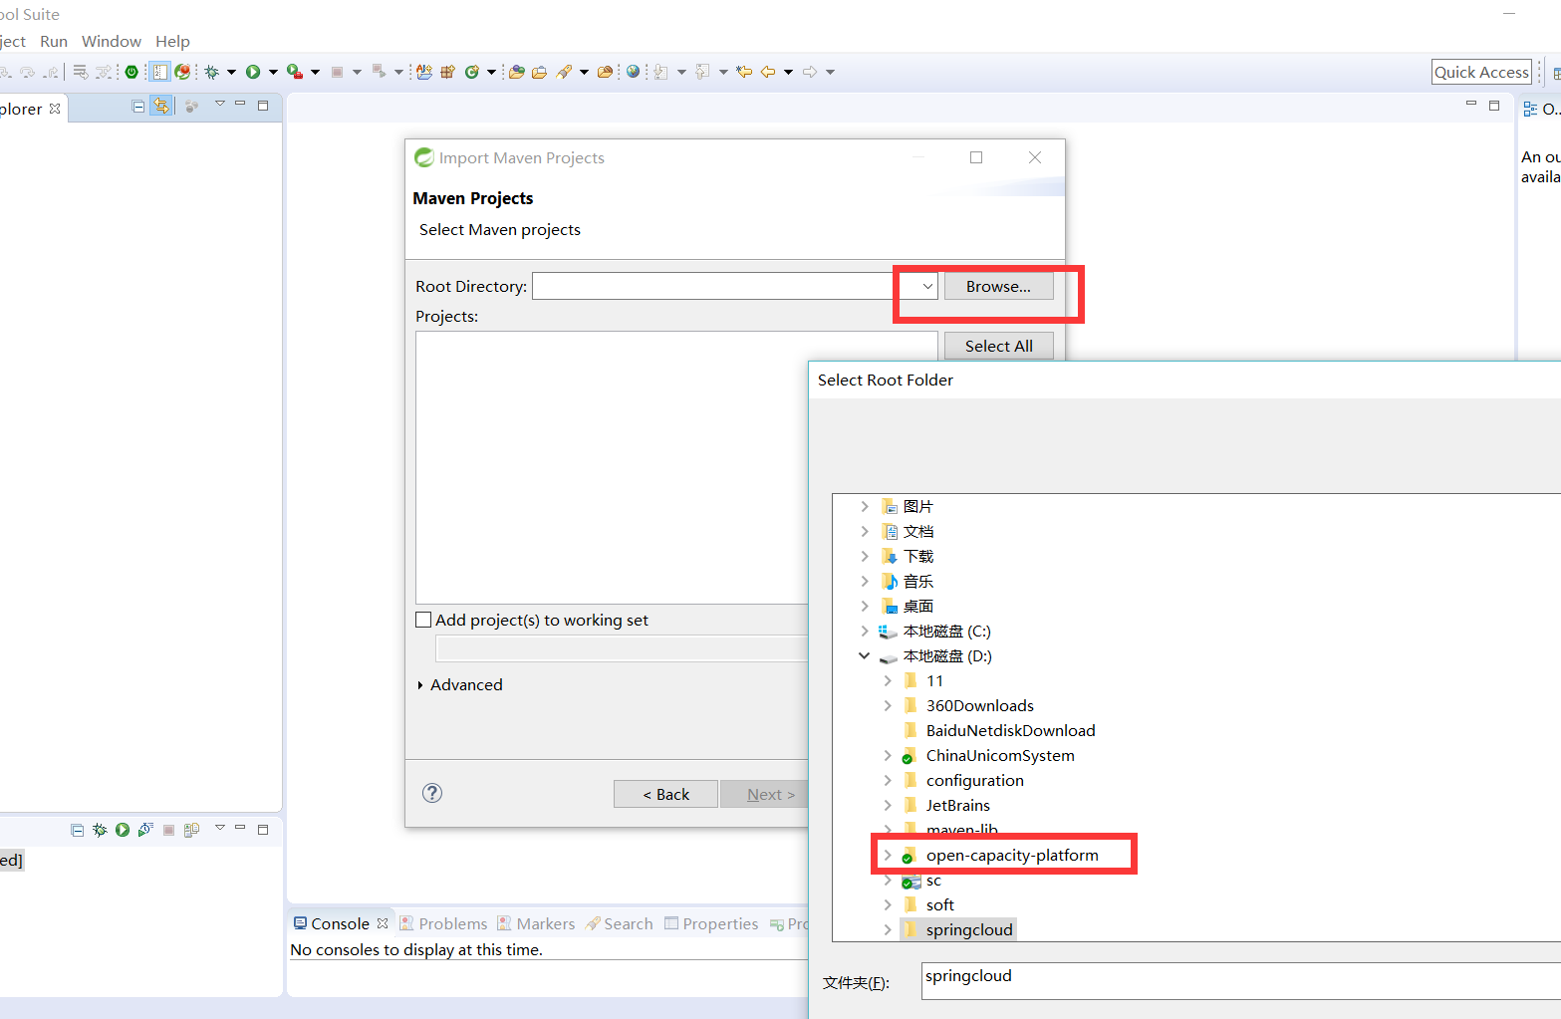The width and height of the screenshot is (1561, 1019).
Task: Click the Last Edit Location arrow icon
Action: (x=744, y=72)
